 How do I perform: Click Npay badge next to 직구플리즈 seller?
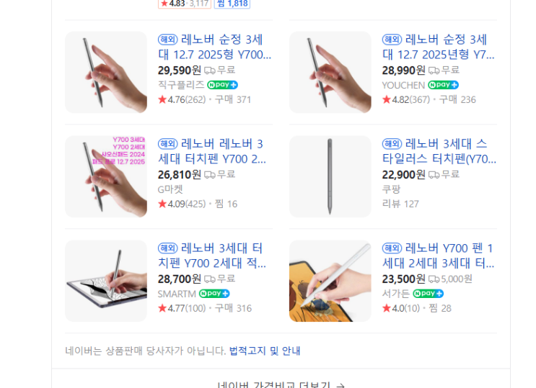pyautogui.click(x=222, y=85)
